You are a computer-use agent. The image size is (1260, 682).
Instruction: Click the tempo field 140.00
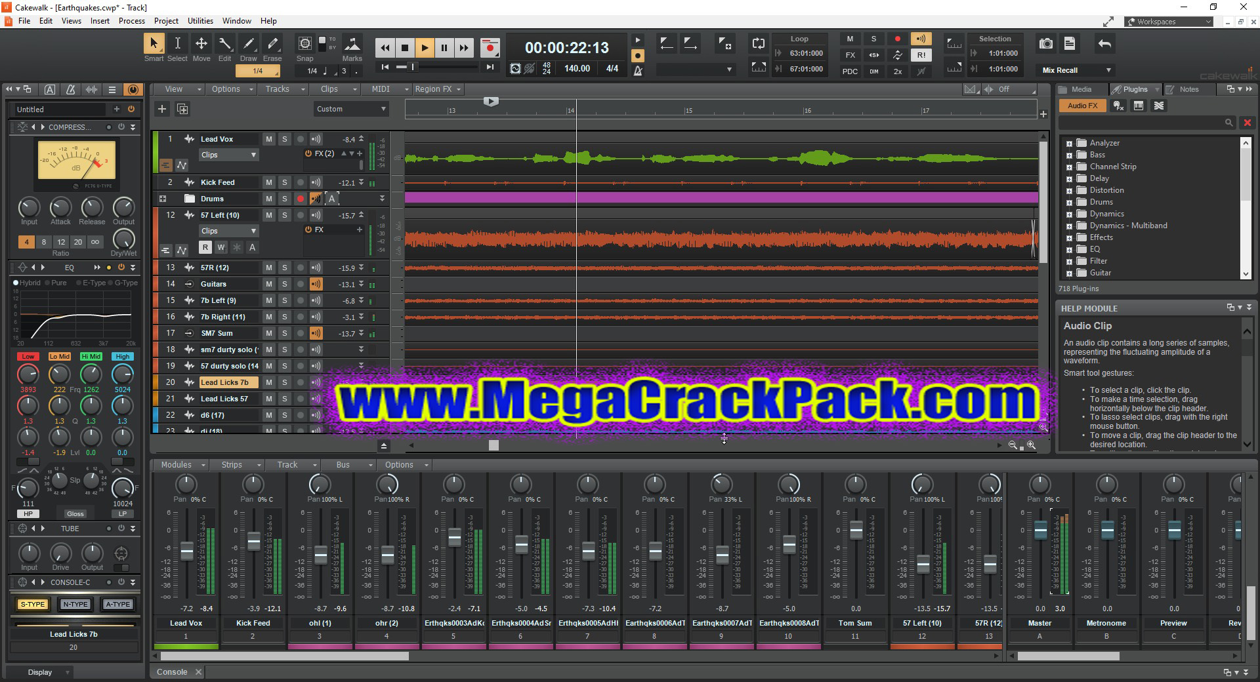pos(577,68)
